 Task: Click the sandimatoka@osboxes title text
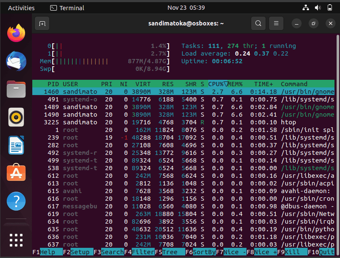[186, 23]
